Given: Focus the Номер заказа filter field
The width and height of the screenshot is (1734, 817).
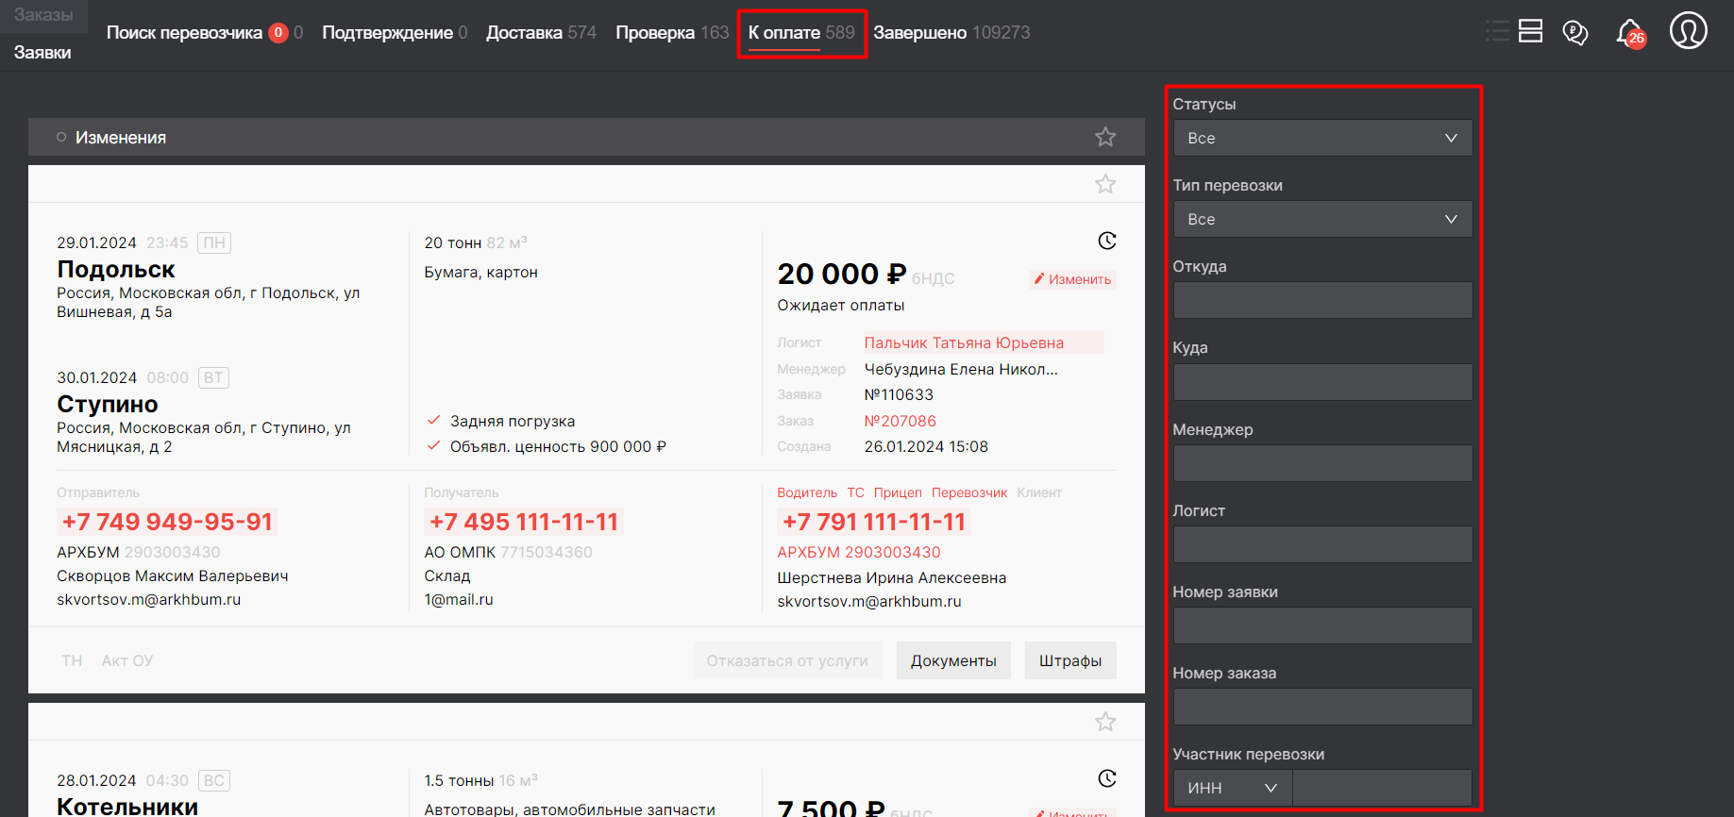Looking at the screenshot, I should [x=1322, y=707].
